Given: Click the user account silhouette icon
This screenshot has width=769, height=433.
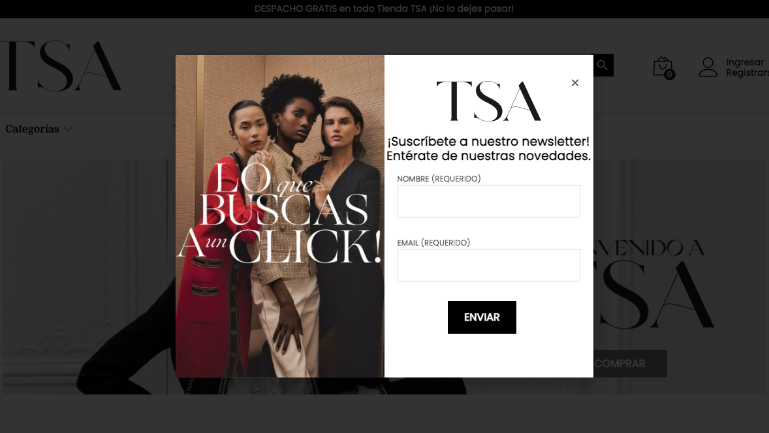Looking at the screenshot, I should (x=708, y=67).
